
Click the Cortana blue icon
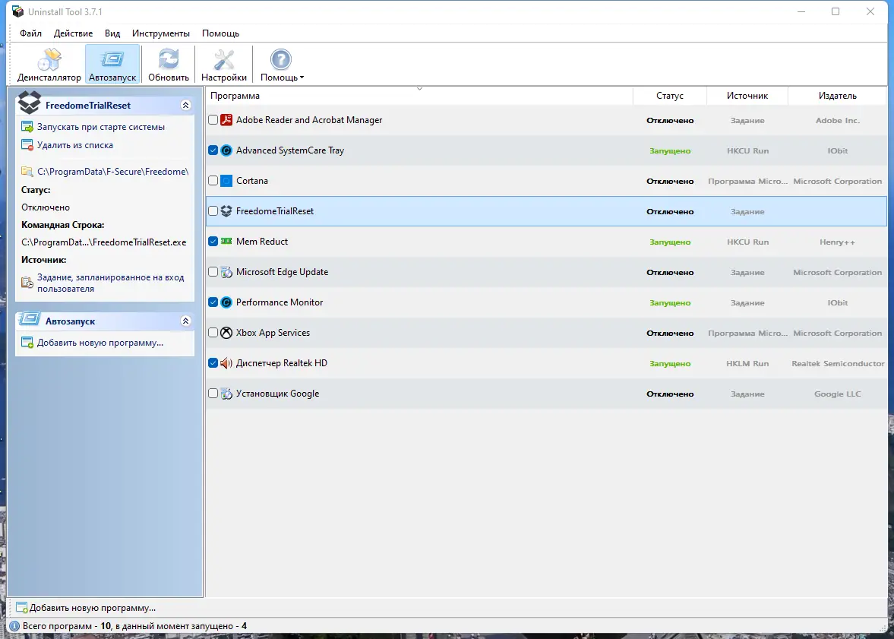pyautogui.click(x=226, y=181)
